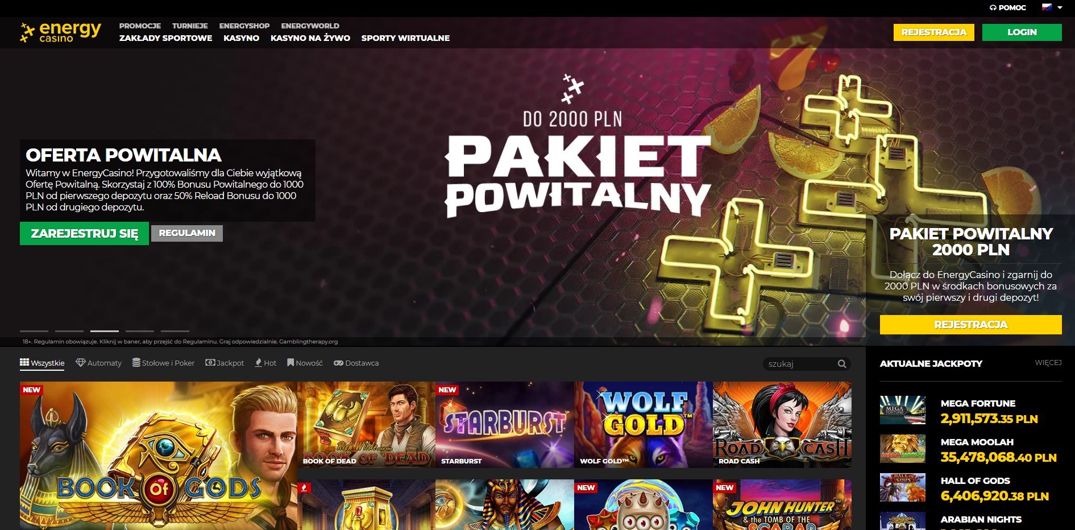Click the search magnifier icon
Viewport: 1075px width, 530px height.
[841, 364]
